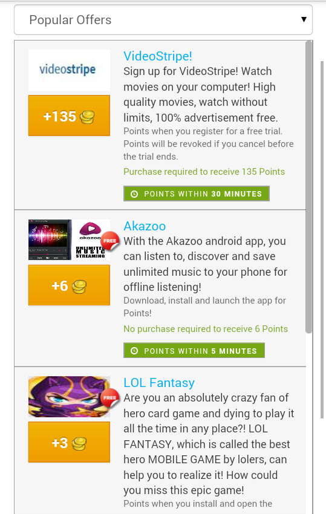Click the POINTS WITHIN 30 MINUTES badge
Viewport: 326px width, 514px height.
point(197,194)
